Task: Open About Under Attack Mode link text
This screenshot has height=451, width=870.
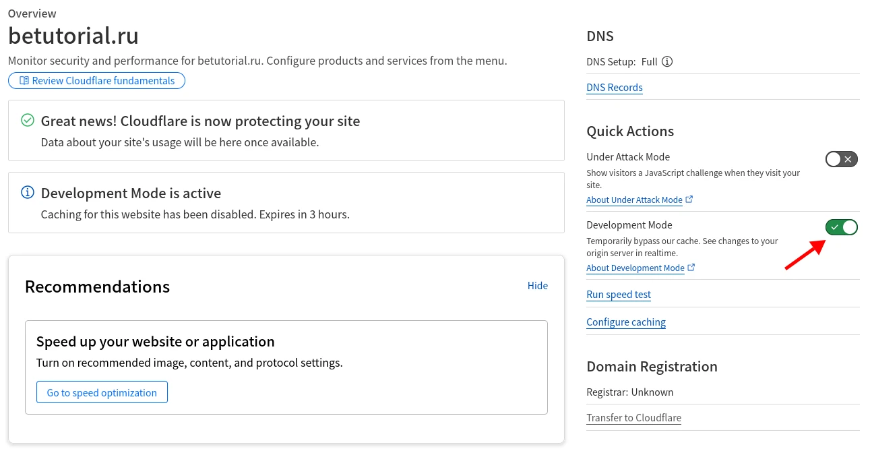Action: (x=634, y=200)
